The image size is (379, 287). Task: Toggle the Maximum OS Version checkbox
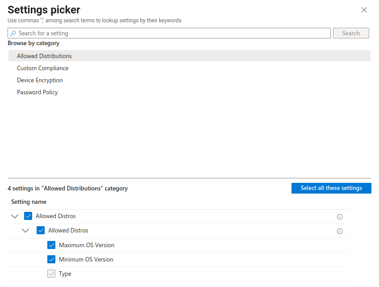tap(51, 245)
